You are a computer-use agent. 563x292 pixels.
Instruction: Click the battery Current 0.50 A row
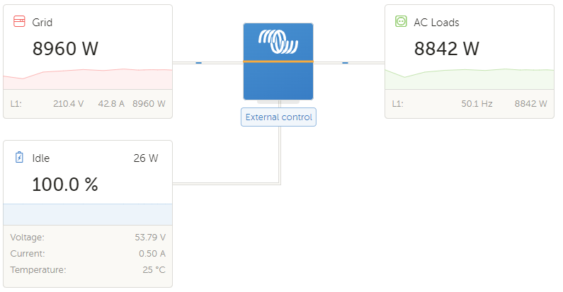(88, 253)
